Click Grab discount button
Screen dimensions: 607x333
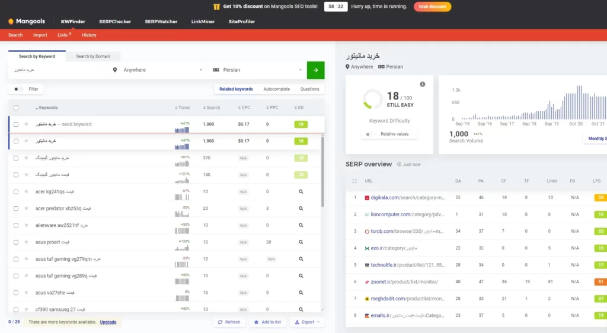point(432,7)
